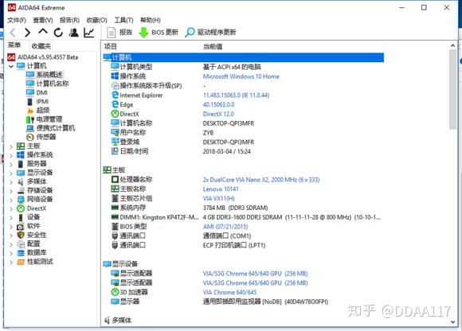Expand the DirectX tree node

11,208
